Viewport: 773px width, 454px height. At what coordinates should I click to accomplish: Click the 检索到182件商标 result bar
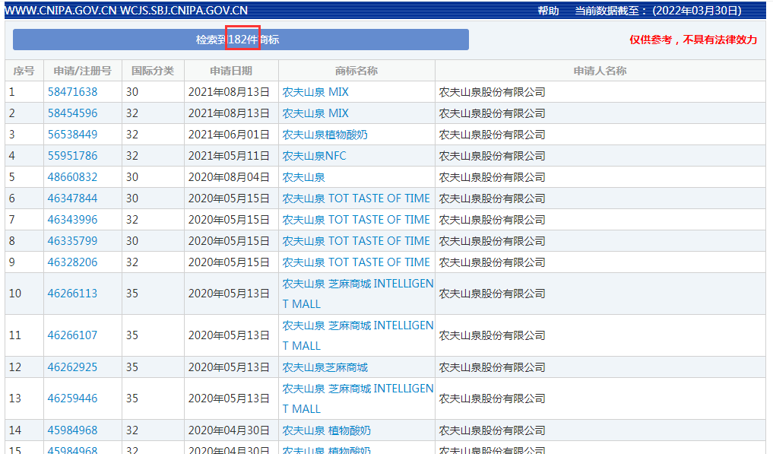[241, 40]
